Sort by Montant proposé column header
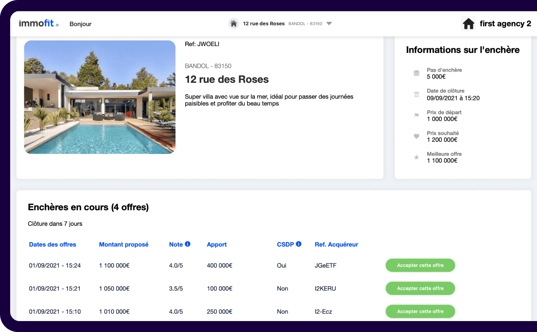The height and width of the screenshot is (332, 537). click(124, 245)
